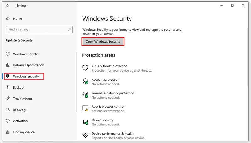This screenshot has height=143, width=251.
Task: Select Windows Security sidebar item
Action: (24, 76)
